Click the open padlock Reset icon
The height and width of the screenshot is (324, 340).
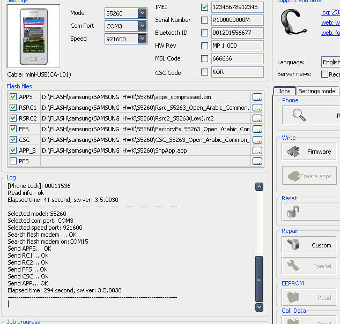click(x=293, y=212)
